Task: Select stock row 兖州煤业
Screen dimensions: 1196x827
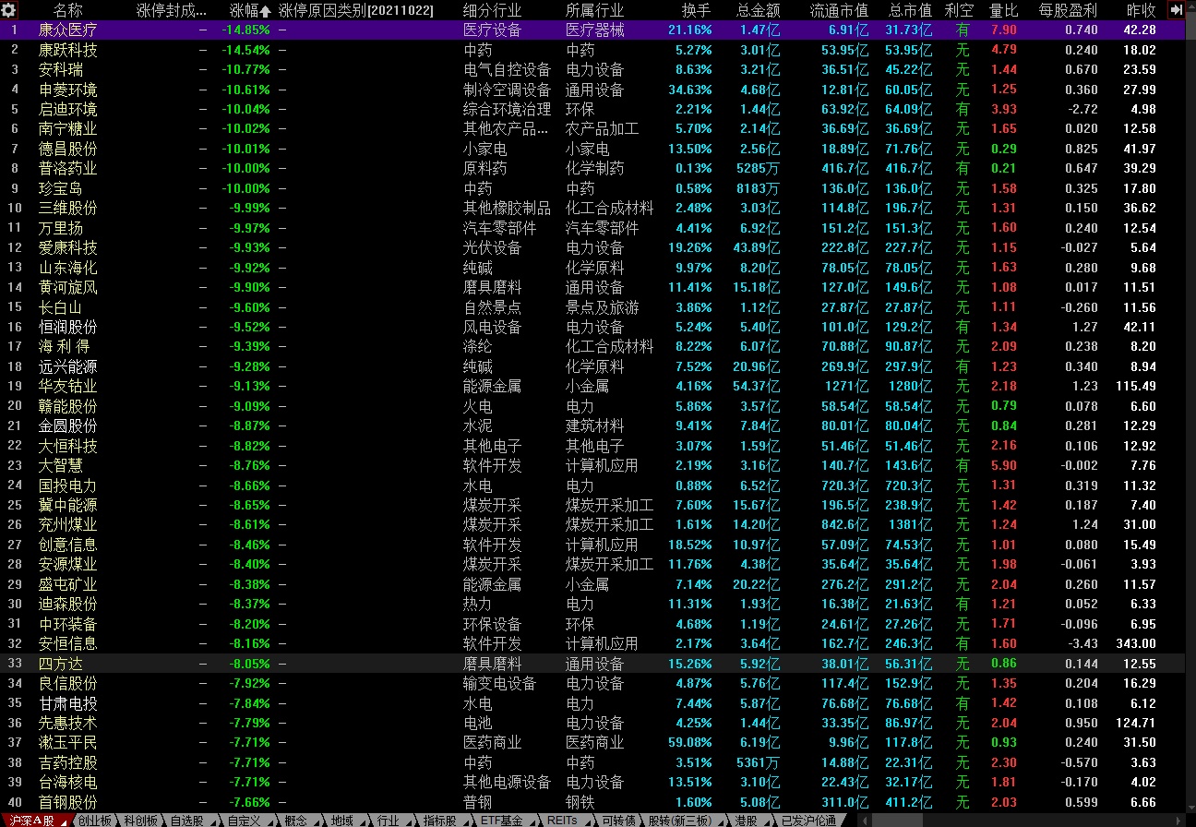Action: click(592, 524)
